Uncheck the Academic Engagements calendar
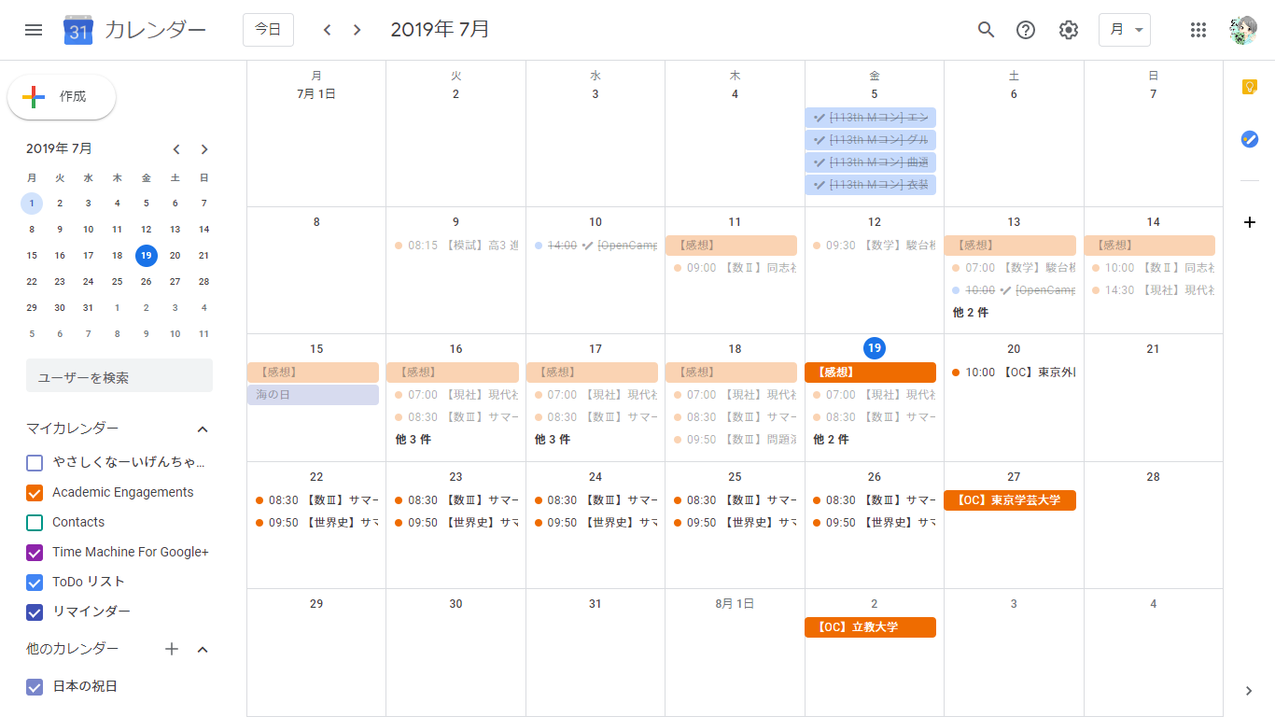Viewport: 1275px width, 717px height. pos(35,492)
